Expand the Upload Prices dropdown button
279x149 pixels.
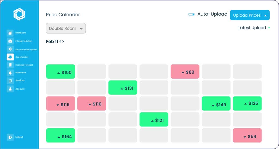(x=250, y=15)
